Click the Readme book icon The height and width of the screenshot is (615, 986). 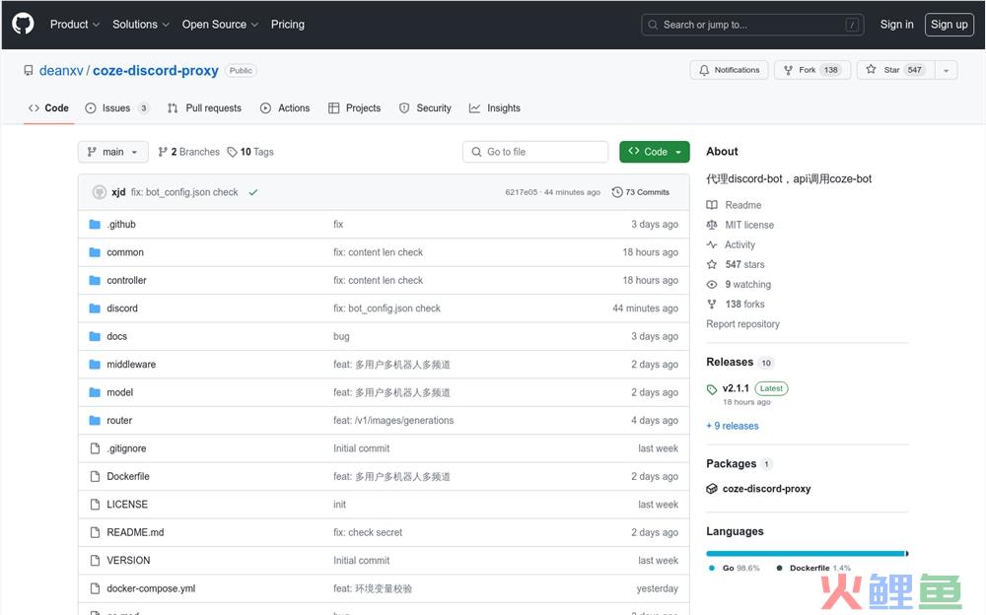(712, 205)
